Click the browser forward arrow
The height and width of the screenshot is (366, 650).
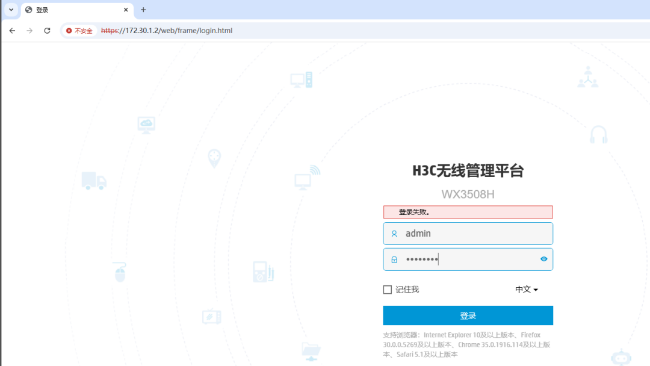pyautogui.click(x=29, y=30)
